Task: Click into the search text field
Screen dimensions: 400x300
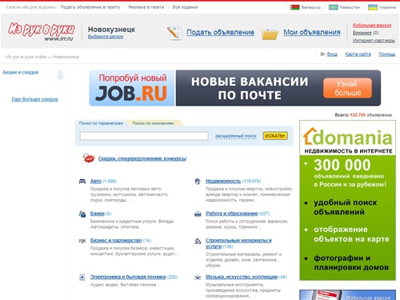Action: [x=144, y=136]
